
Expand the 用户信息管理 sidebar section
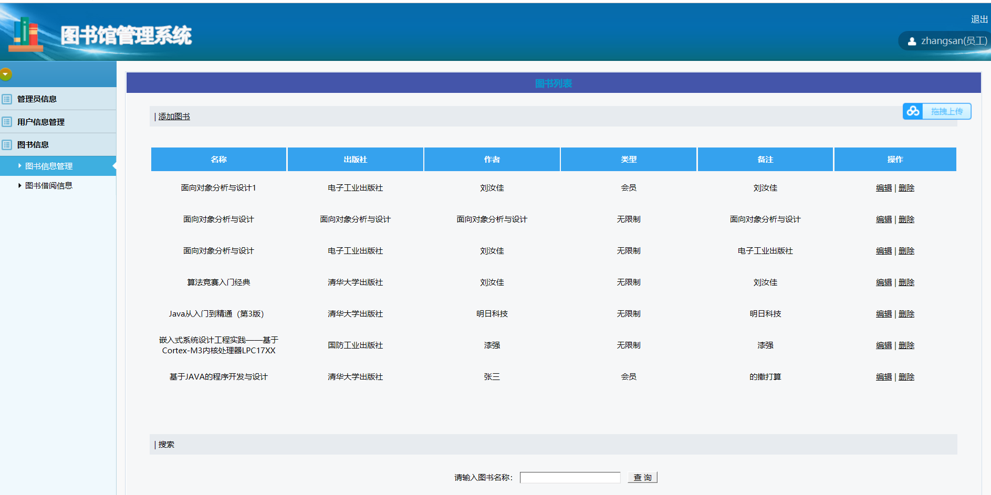click(x=41, y=122)
